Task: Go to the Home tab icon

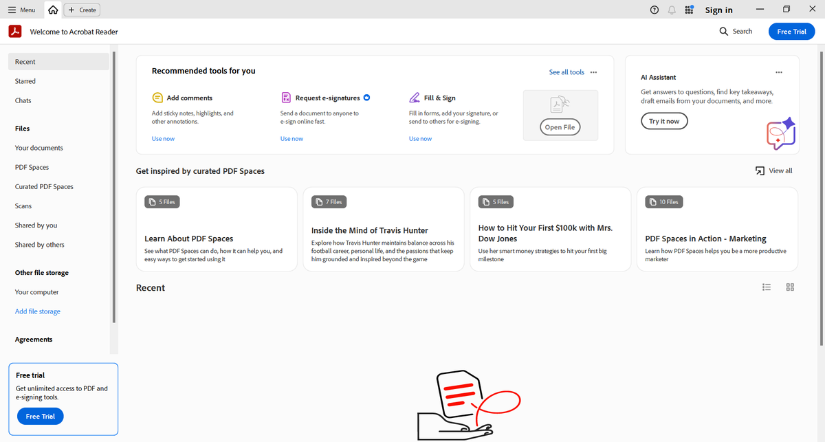Action: click(53, 10)
